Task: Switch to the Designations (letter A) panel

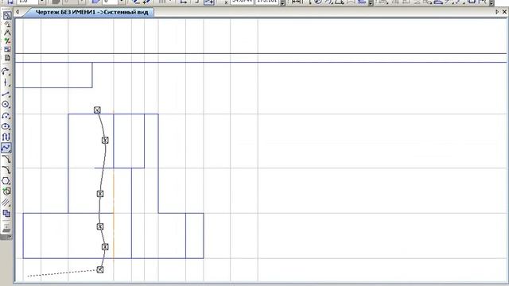Action: pos(7,33)
